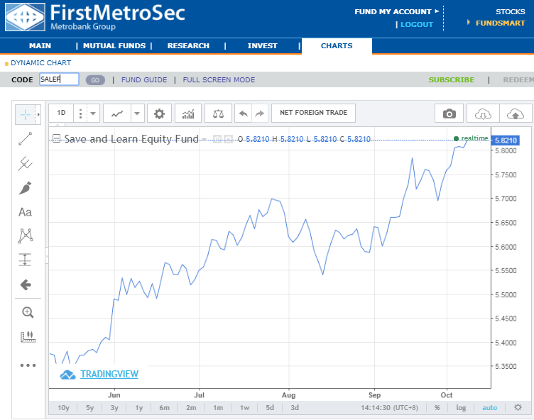Open the FUNDSMART link
Viewport: 534px width, 420px height.
(500, 23)
